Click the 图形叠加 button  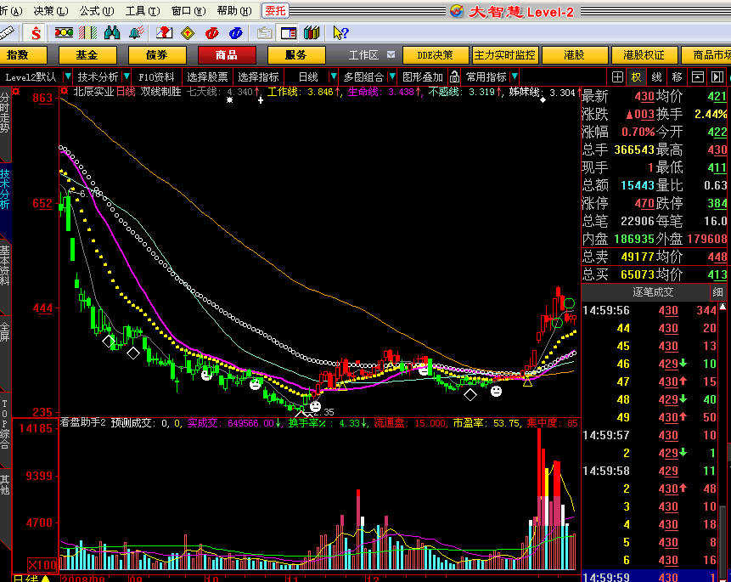tap(422, 77)
